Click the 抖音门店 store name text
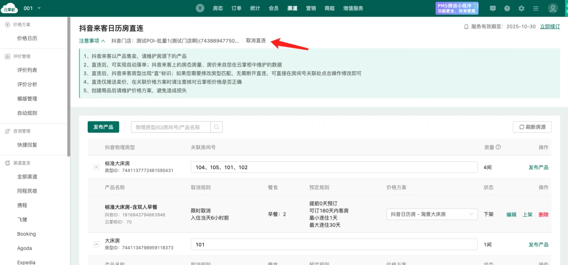This screenshot has width=568, height=265. coord(175,41)
